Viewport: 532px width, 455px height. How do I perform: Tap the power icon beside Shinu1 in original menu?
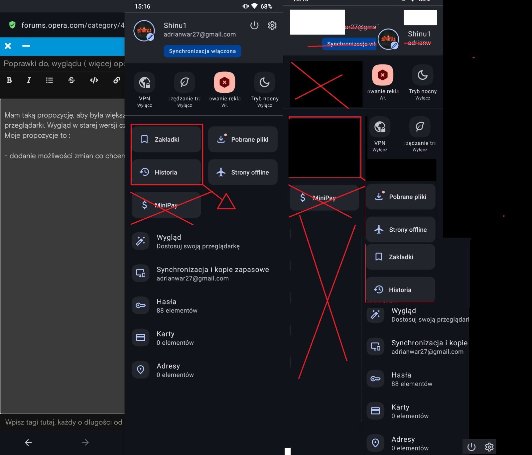click(254, 25)
